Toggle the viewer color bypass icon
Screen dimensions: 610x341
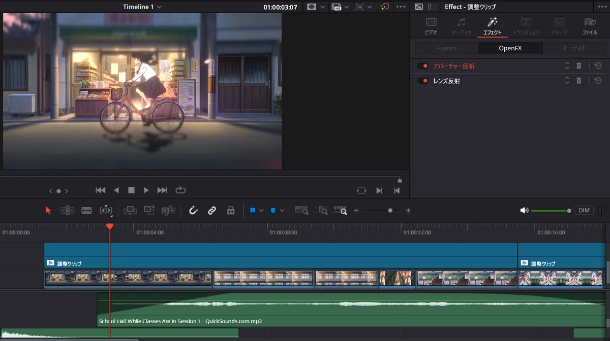click(385, 7)
